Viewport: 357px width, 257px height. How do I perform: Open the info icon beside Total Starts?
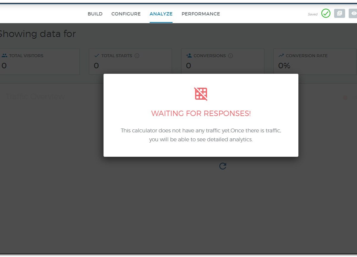point(137,56)
